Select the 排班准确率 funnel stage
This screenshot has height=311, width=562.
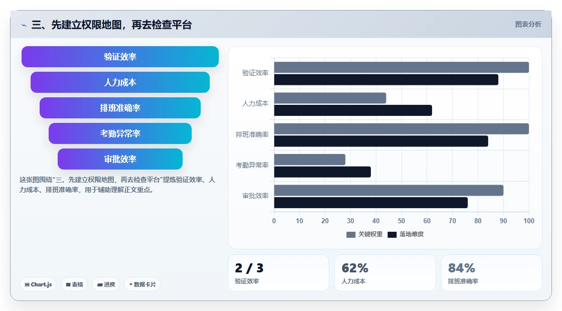click(x=120, y=108)
